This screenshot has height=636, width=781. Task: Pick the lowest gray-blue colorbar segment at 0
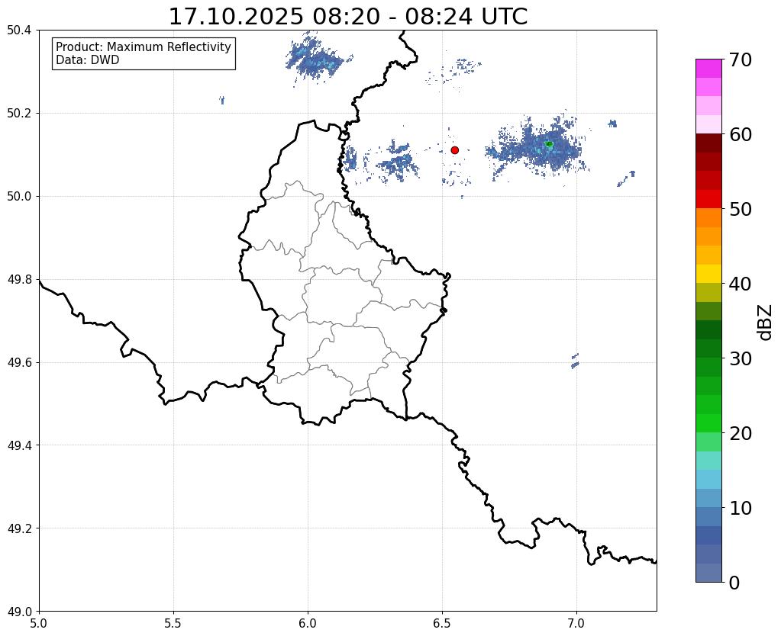[708, 573]
